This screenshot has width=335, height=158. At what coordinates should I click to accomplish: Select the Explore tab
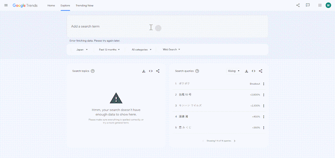65,5
